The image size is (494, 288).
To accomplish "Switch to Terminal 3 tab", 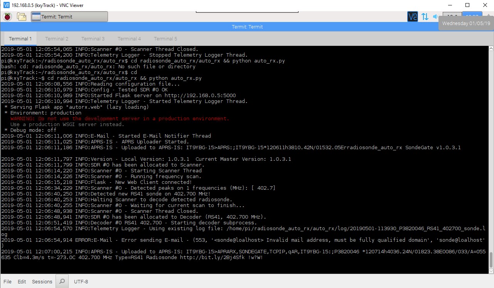I will [x=93, y=39].
